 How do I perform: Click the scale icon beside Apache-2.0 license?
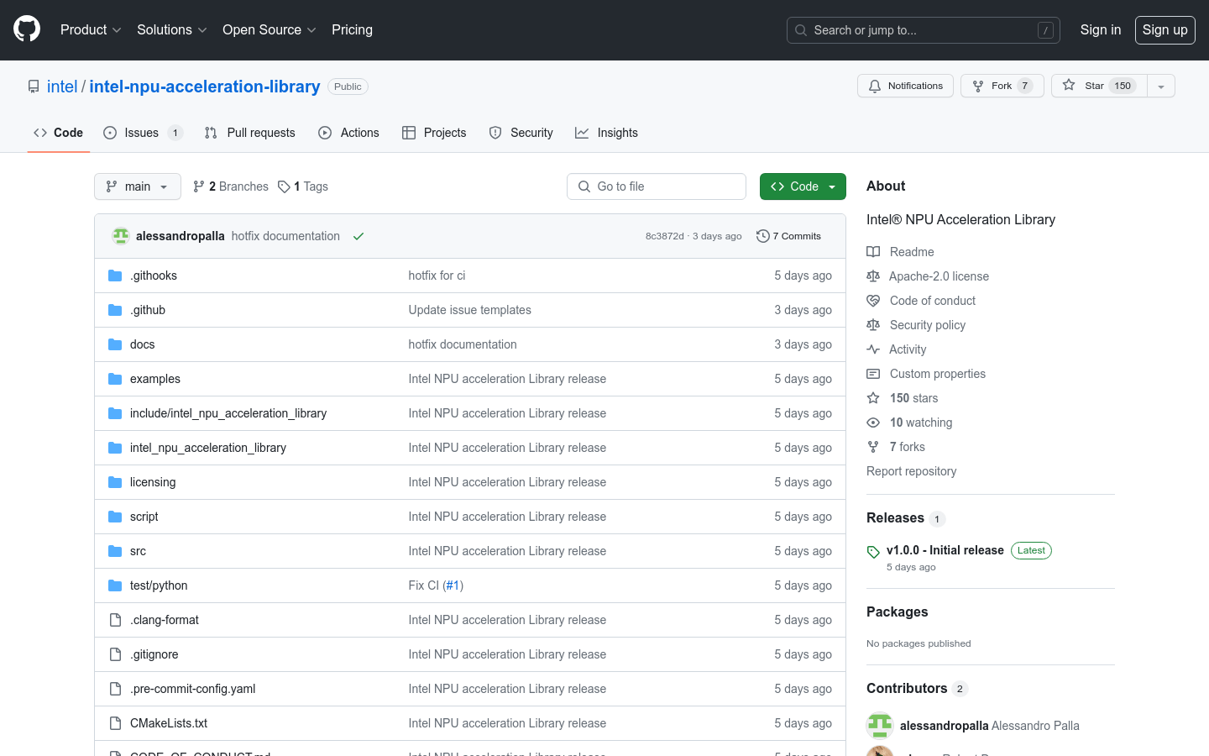873,276
